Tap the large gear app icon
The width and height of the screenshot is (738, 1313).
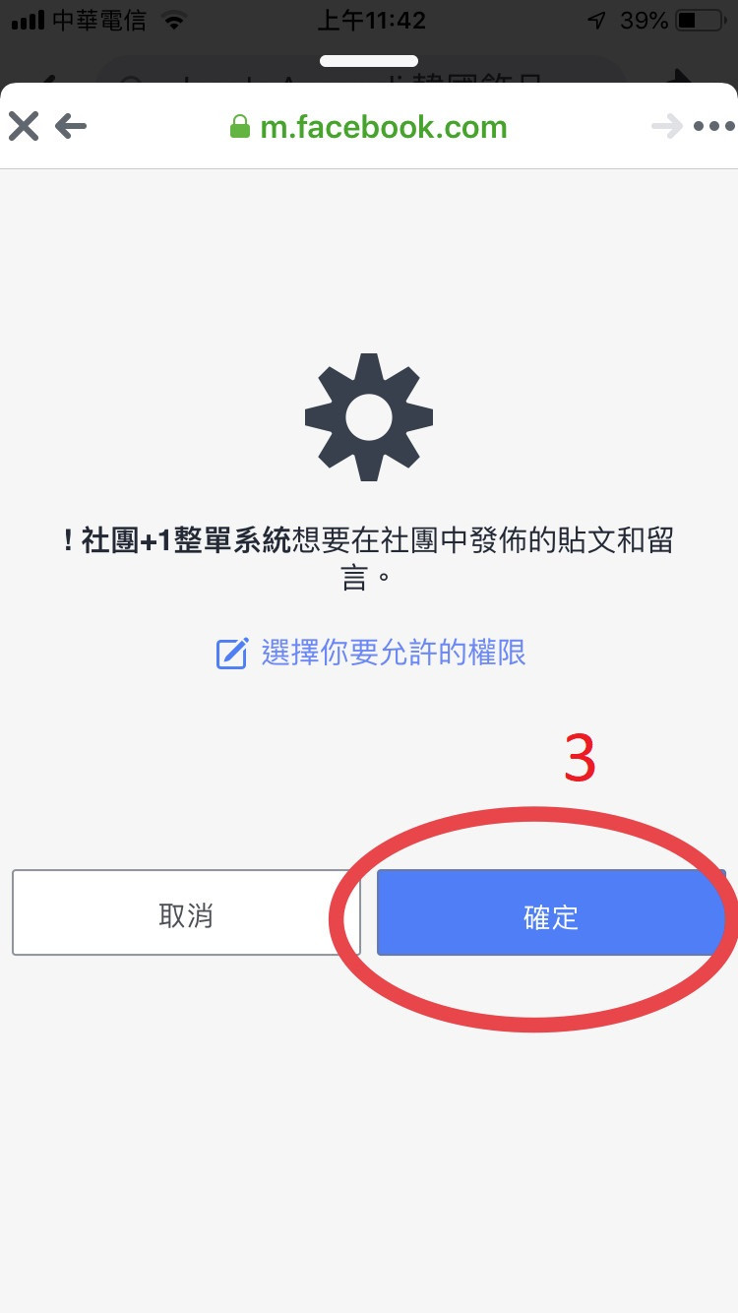point(369,417)
